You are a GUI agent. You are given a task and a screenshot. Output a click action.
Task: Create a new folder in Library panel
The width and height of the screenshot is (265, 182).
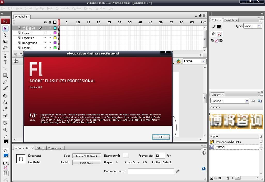[x=216, y=178]
